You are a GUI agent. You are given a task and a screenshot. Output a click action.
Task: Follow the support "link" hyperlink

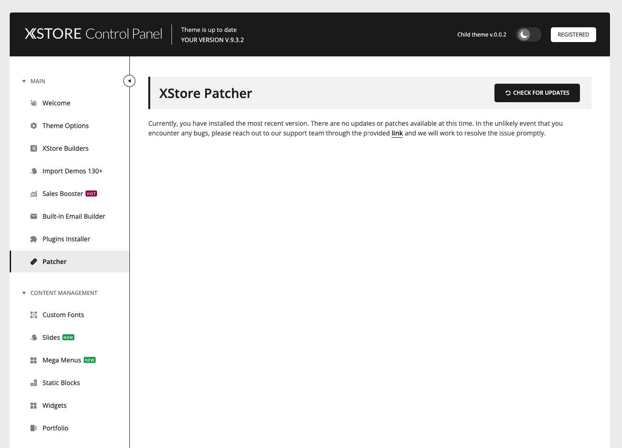click(397, 133)
